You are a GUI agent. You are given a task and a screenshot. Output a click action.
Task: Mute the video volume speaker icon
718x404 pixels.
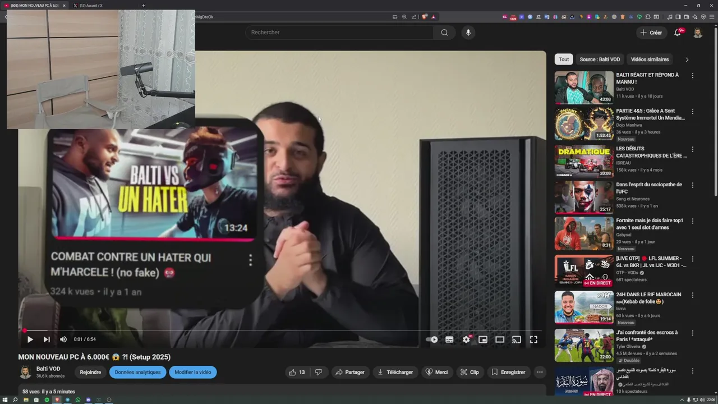coord(63,339)
